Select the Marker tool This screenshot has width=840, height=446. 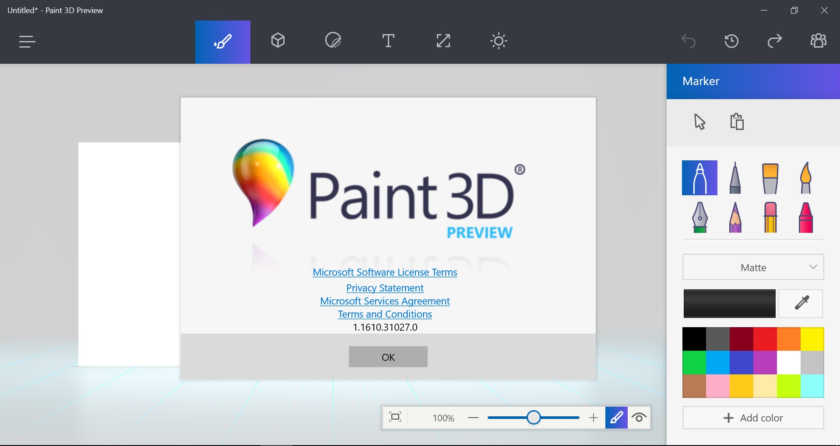(699, 178)
